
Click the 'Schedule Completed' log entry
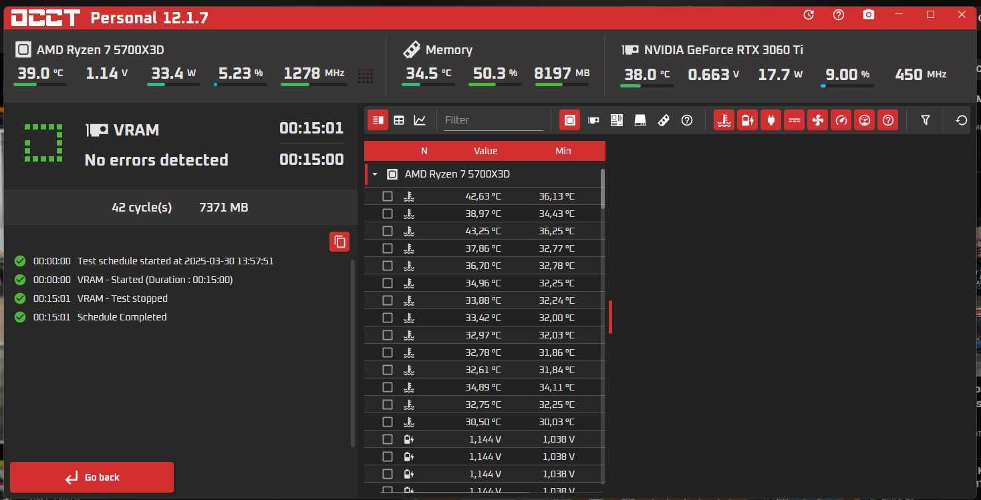(x=122, y=317)
